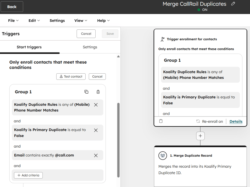Remove the Koalify Duplicate Rules criterion
The height and width of the screenshot is (187, 250).
pos(96,105)
